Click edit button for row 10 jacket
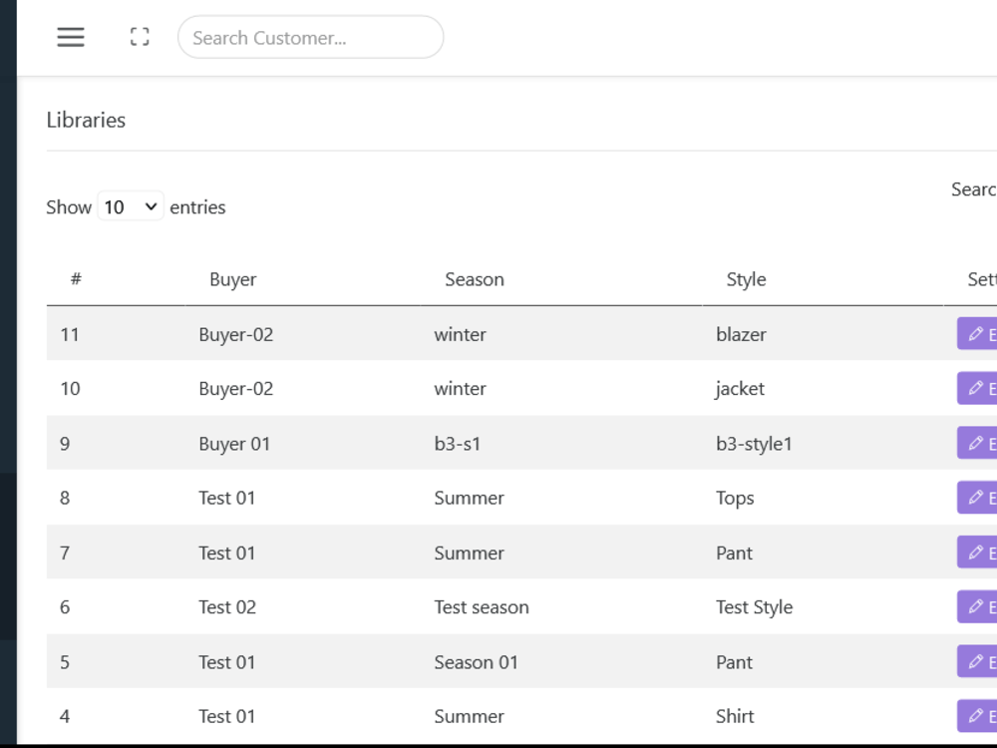The width and height of the screenshot is (997, 748). 977,388
